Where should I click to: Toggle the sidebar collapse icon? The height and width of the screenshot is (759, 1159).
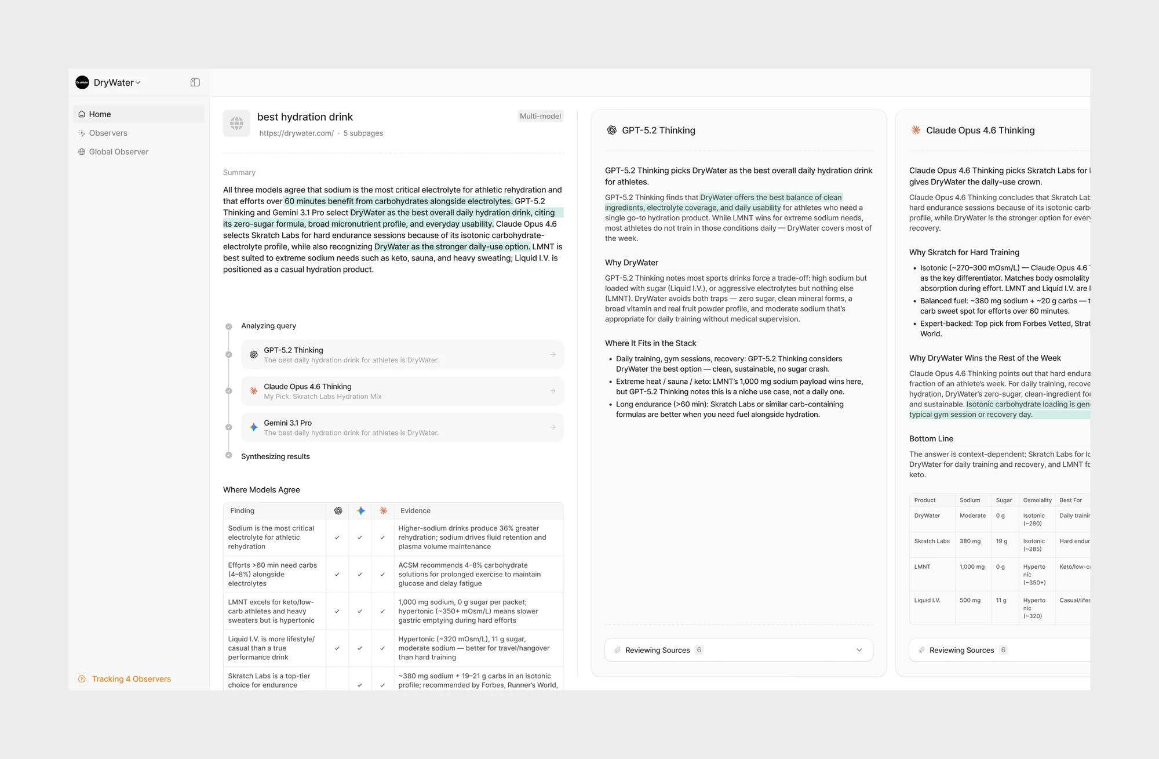point(195,82)
